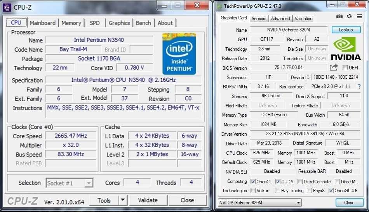Click the Specification field N3540 @ 2.16GHz
369x212 pixels.
pos(123,80)
